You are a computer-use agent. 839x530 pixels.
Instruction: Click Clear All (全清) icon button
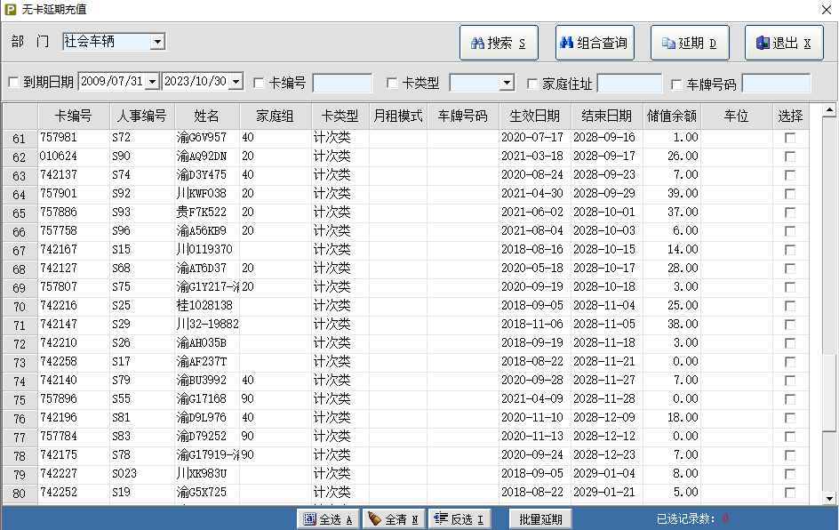[x=393, y=519]
